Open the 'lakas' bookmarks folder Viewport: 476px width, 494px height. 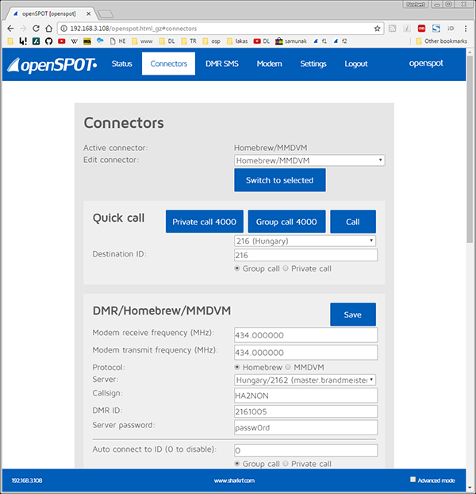pos(237,41)
